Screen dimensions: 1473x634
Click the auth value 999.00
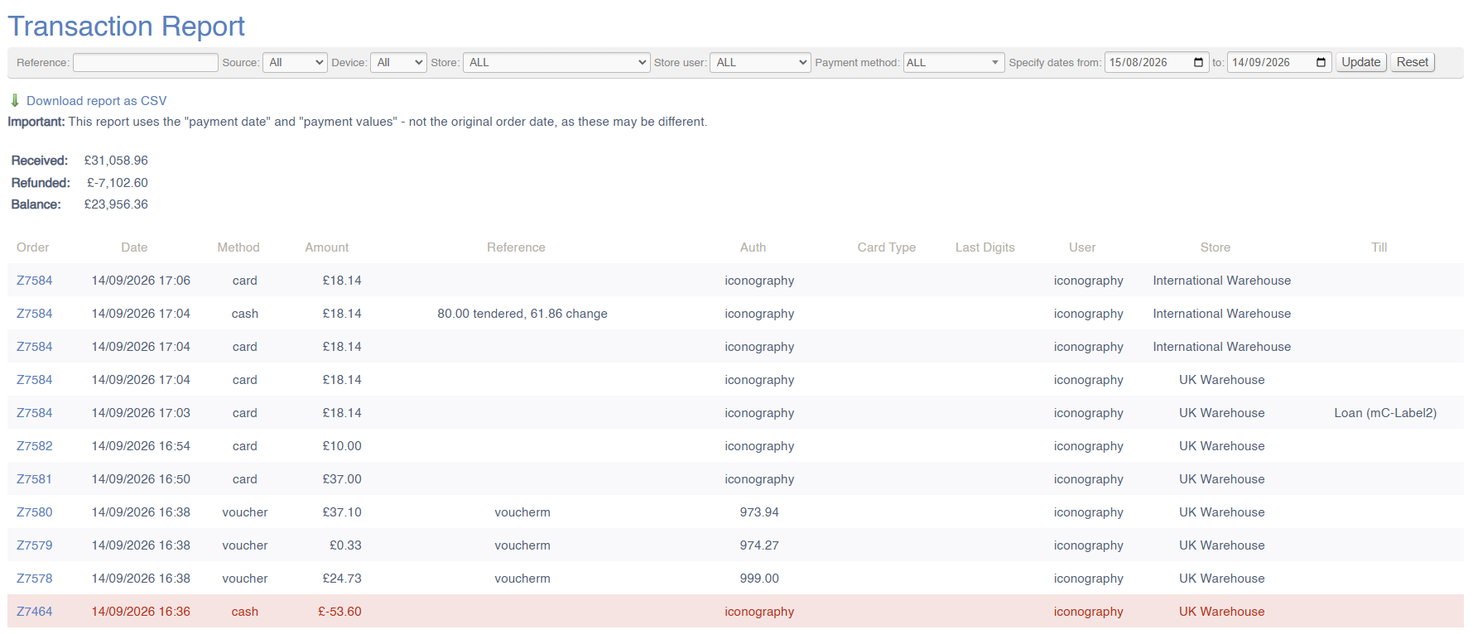click(759, 578)
